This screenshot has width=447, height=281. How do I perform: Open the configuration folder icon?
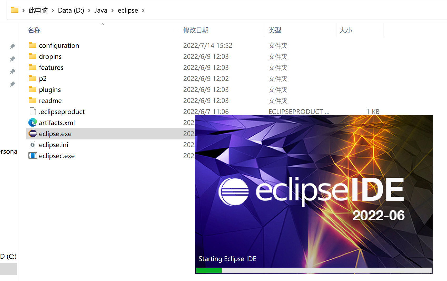[x=33, y=45]
